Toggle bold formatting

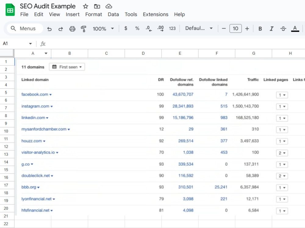pyautogui.click(x=260, y=29)
